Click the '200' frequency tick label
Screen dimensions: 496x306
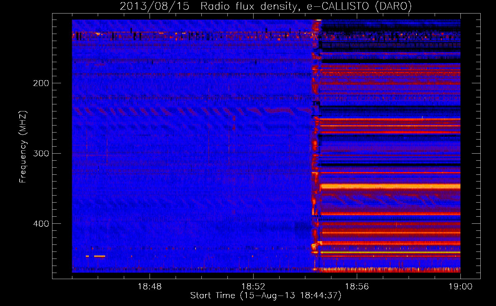(41, 83)
